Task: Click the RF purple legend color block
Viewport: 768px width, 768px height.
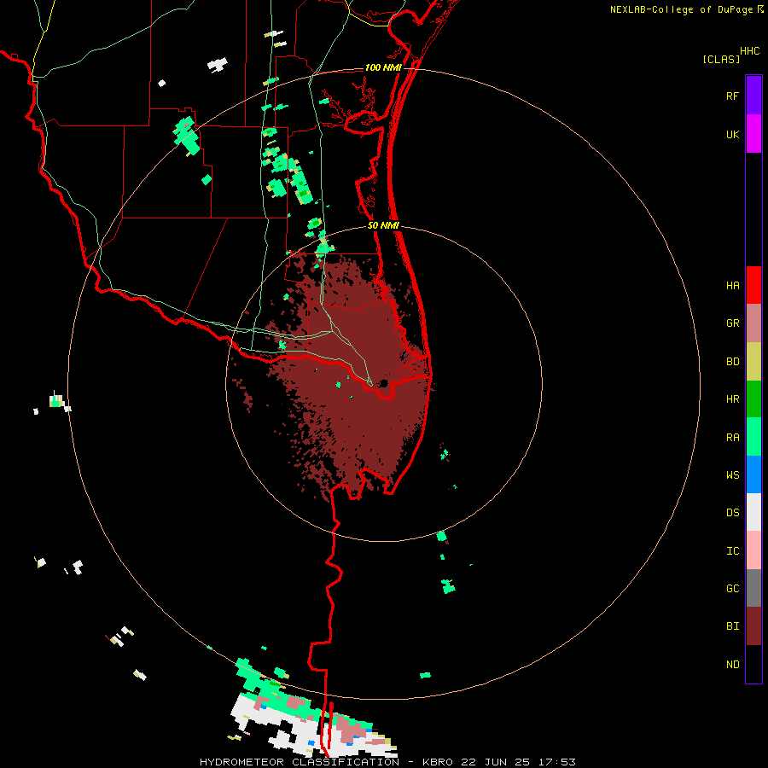Action: click(x=753, y=96)
